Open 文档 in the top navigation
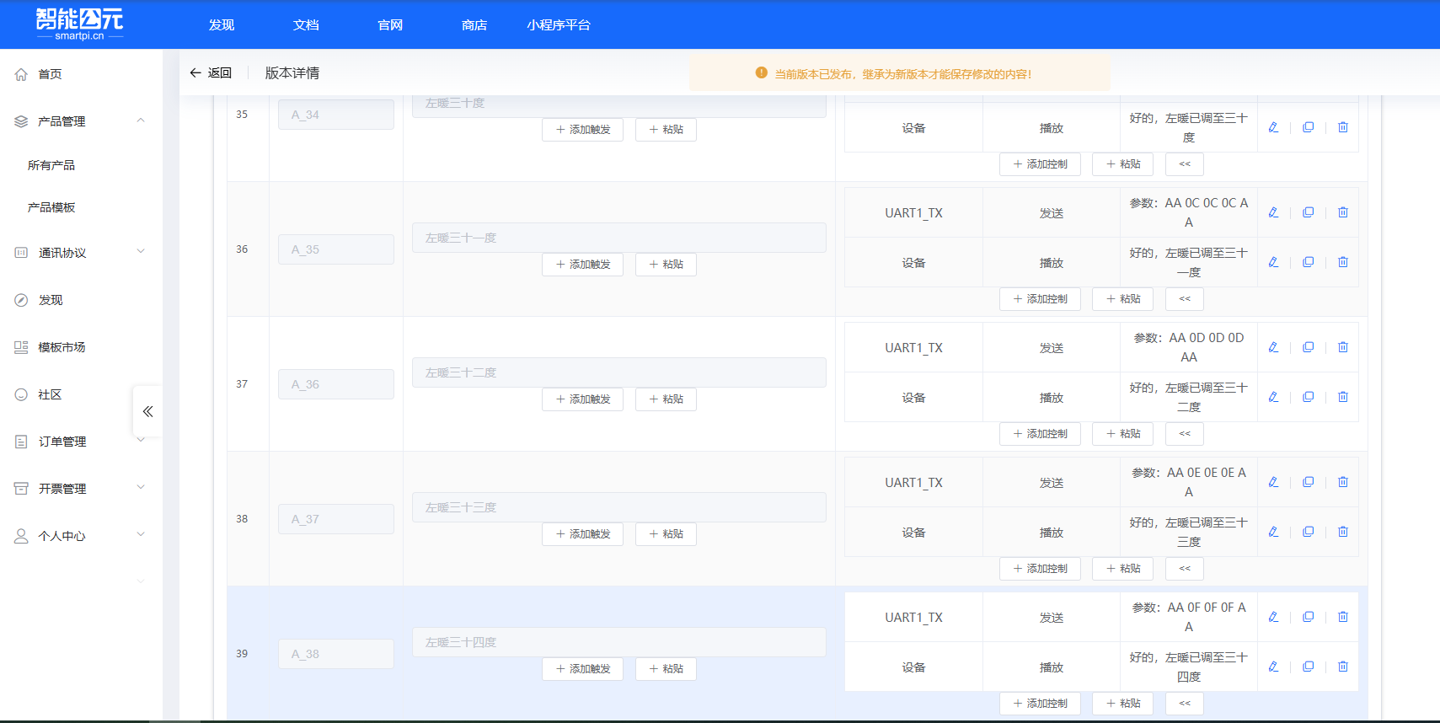The width and height of the screenshot is (1440, 723). 306,25
